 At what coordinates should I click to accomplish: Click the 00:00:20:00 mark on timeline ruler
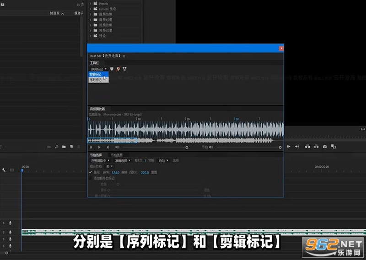point(322,167)
